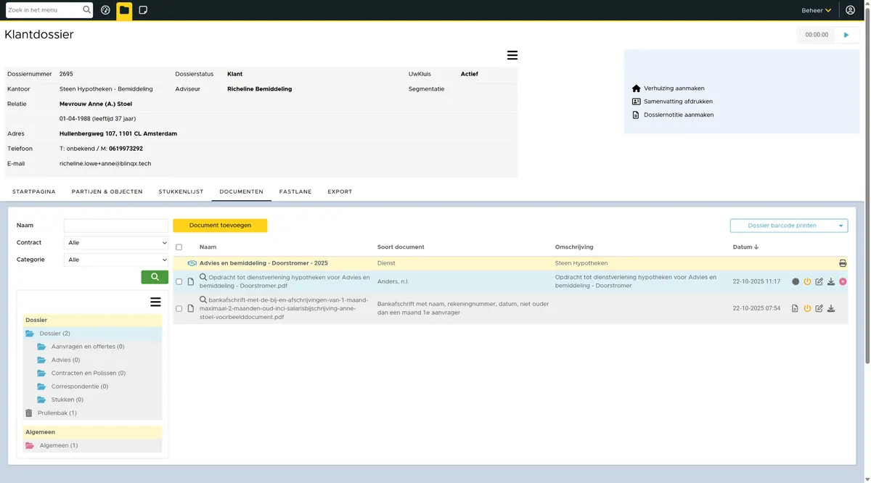
Task: Click the Verhuizing aanmaken link
Action: point(674,88)
